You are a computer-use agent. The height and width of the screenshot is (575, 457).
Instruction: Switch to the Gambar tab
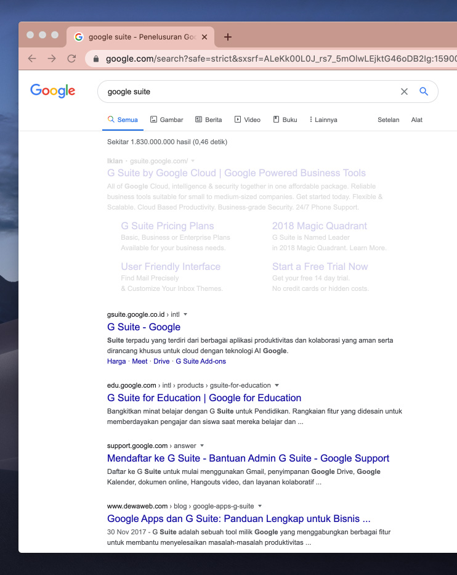[167, 120]
